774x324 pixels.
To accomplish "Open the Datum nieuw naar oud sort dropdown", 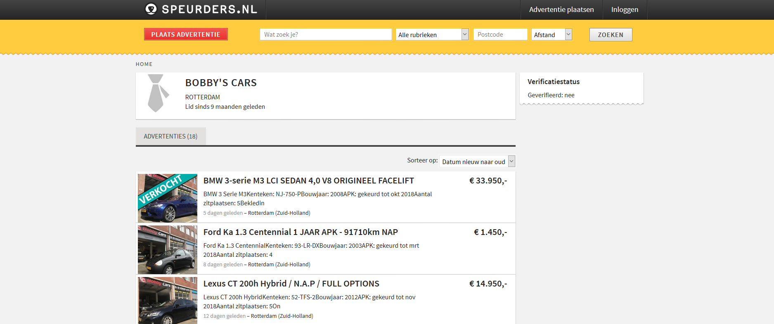I will 477,162.
